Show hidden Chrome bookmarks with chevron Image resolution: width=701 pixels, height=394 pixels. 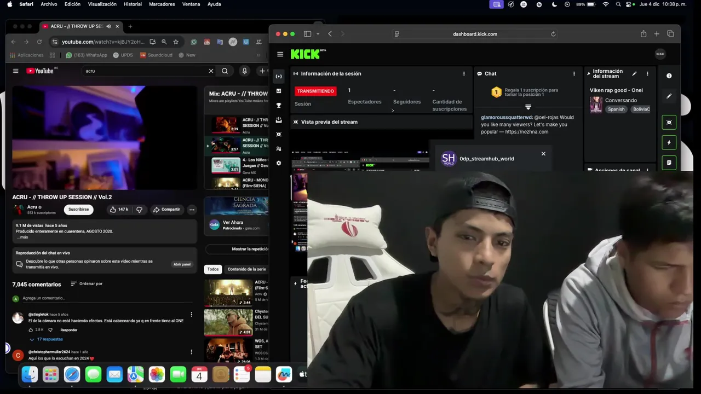(x=258, y=55)
